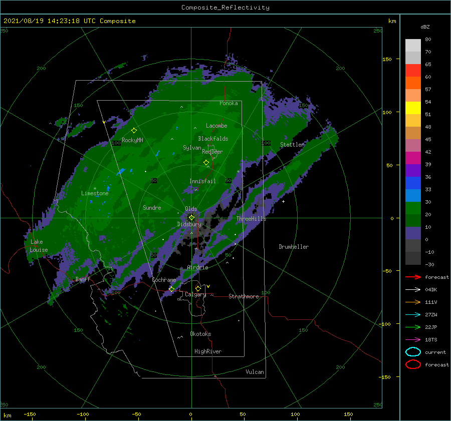Screen dimensions: 451x421
Task: Click the 42 dBZ pink color swatch
Action: (413, 145)
